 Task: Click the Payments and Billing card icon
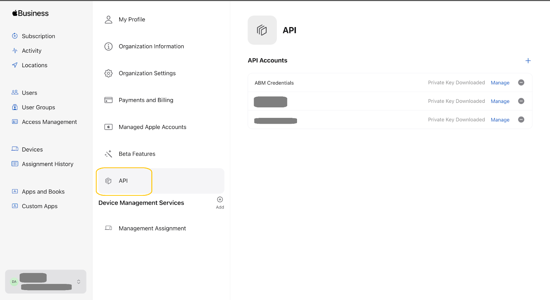109,100
